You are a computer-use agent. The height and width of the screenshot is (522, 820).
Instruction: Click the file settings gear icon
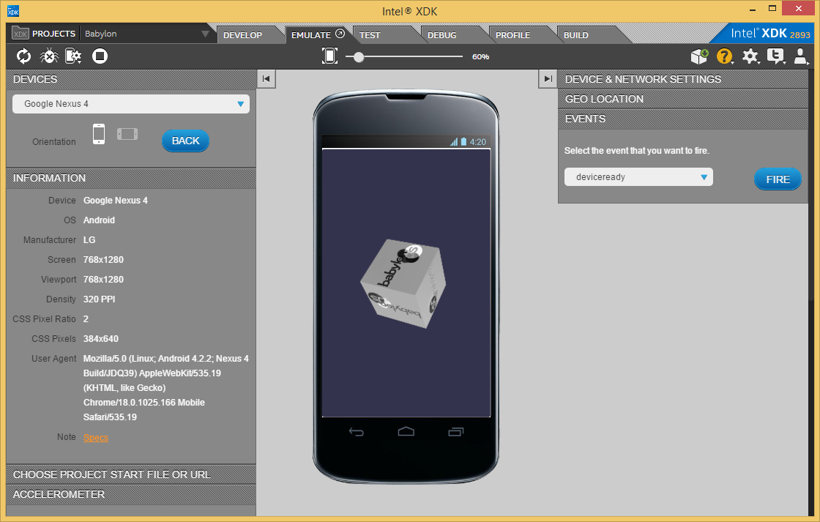[x=73, y=56]
